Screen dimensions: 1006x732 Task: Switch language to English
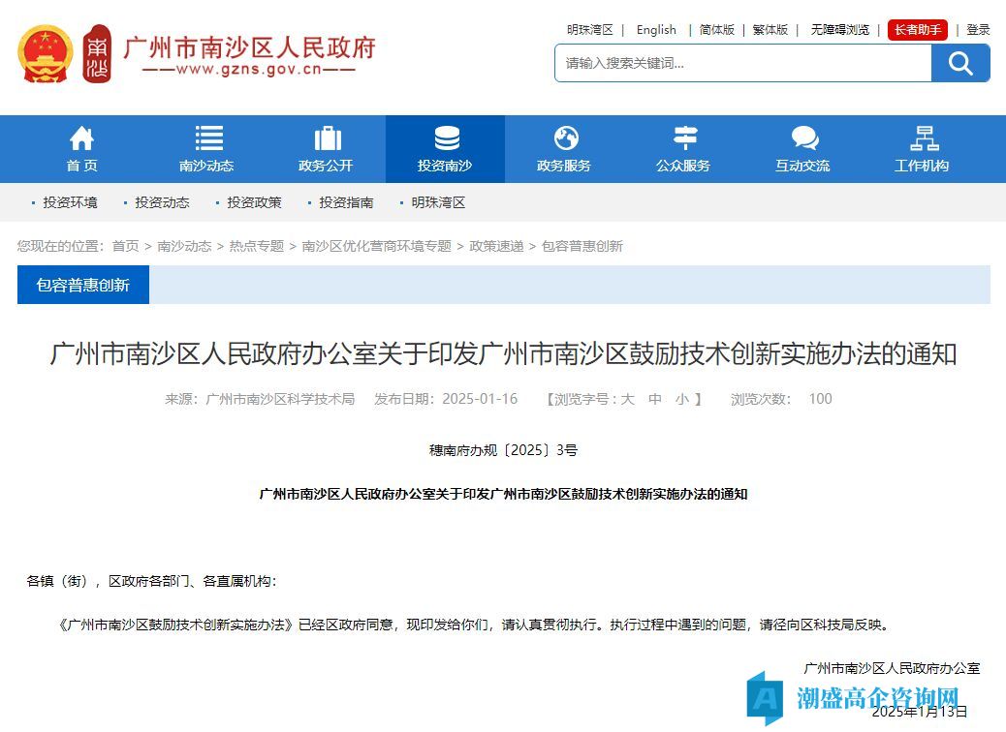click(656, 30)
